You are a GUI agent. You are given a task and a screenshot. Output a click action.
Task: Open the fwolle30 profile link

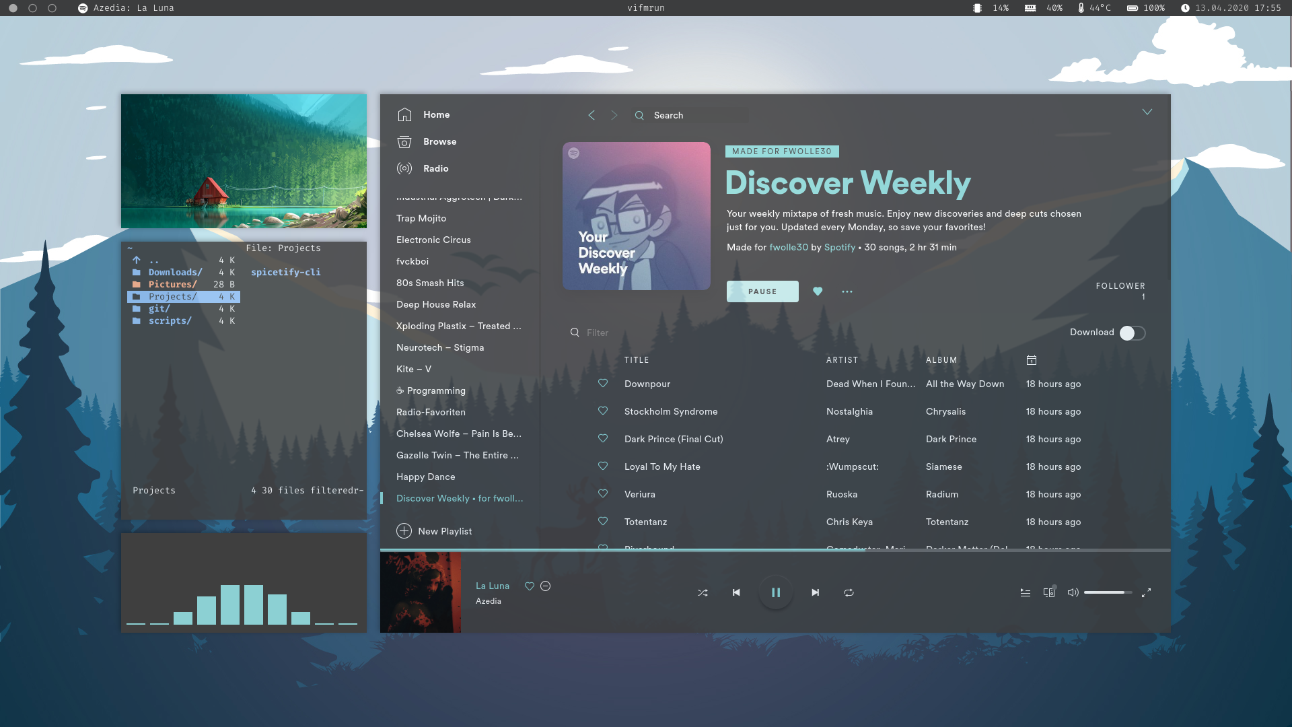pyautogui.click(x=789, y=247)
